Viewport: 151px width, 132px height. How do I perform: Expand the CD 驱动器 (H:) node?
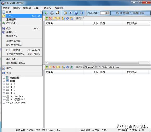click(4, 99)
